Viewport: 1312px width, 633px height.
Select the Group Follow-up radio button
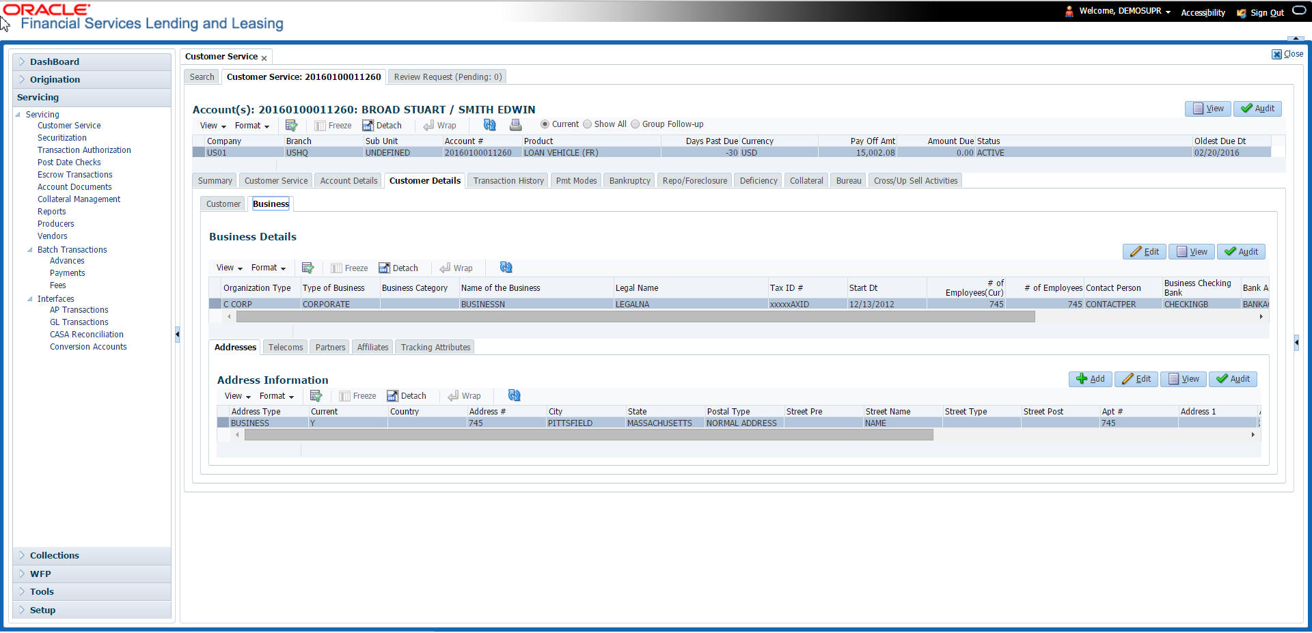635,124
